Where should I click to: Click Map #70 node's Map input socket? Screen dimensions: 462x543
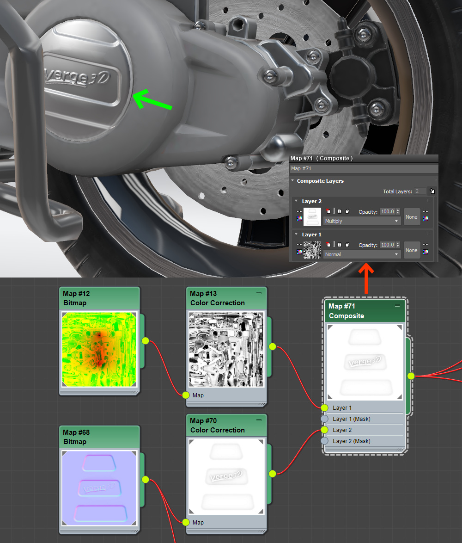[186, 522]
